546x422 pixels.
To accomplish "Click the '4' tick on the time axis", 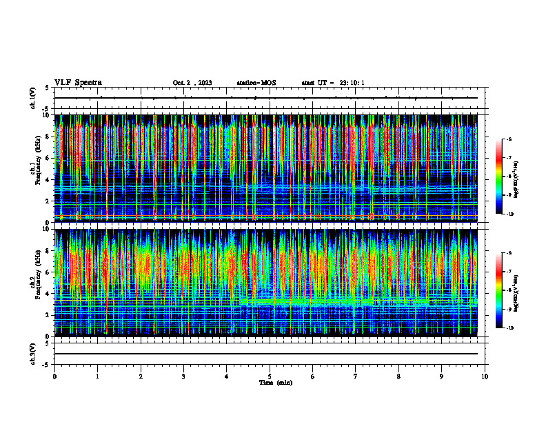I will (x=227, y=376).
